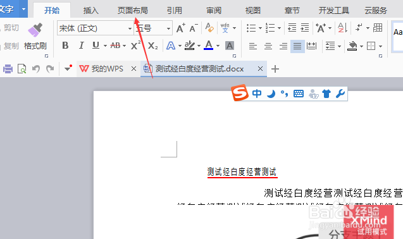Toggle italic formatting
This screenshot has width=403, height=239.
point(81,46)
